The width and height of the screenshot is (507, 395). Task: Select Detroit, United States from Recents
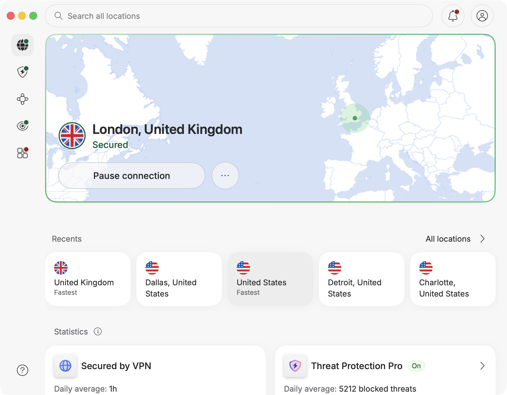coord(361,279)
